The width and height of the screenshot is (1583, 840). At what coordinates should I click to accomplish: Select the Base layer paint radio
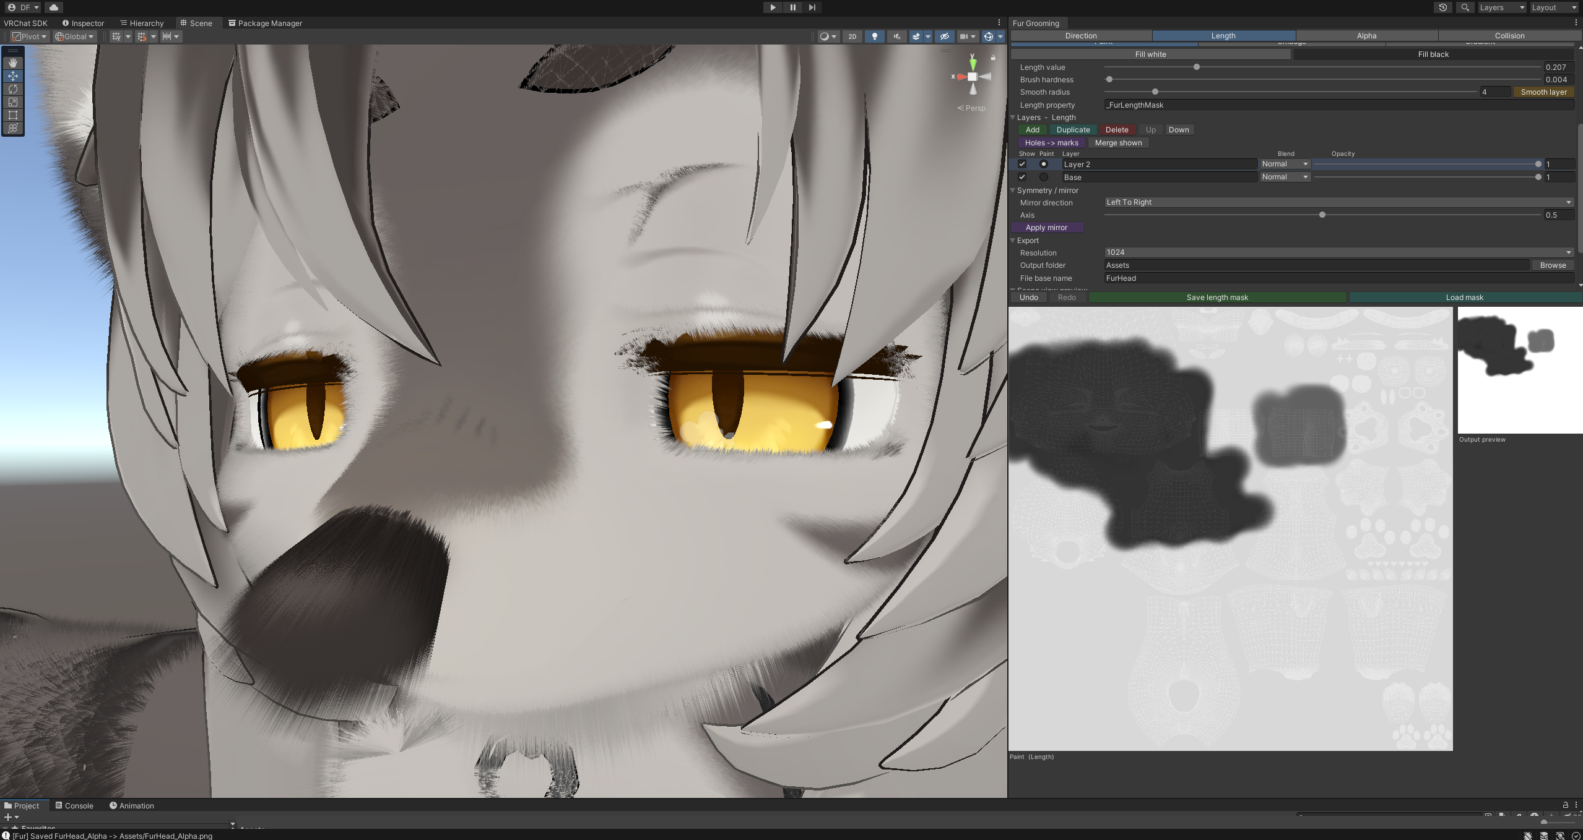click(1044, 178)
